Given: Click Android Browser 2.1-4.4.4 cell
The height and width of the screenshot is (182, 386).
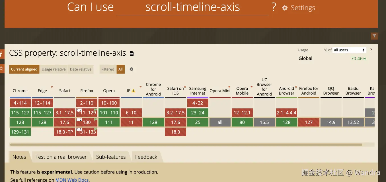Looking at the screenshot, I should click(x=287, y=113).
